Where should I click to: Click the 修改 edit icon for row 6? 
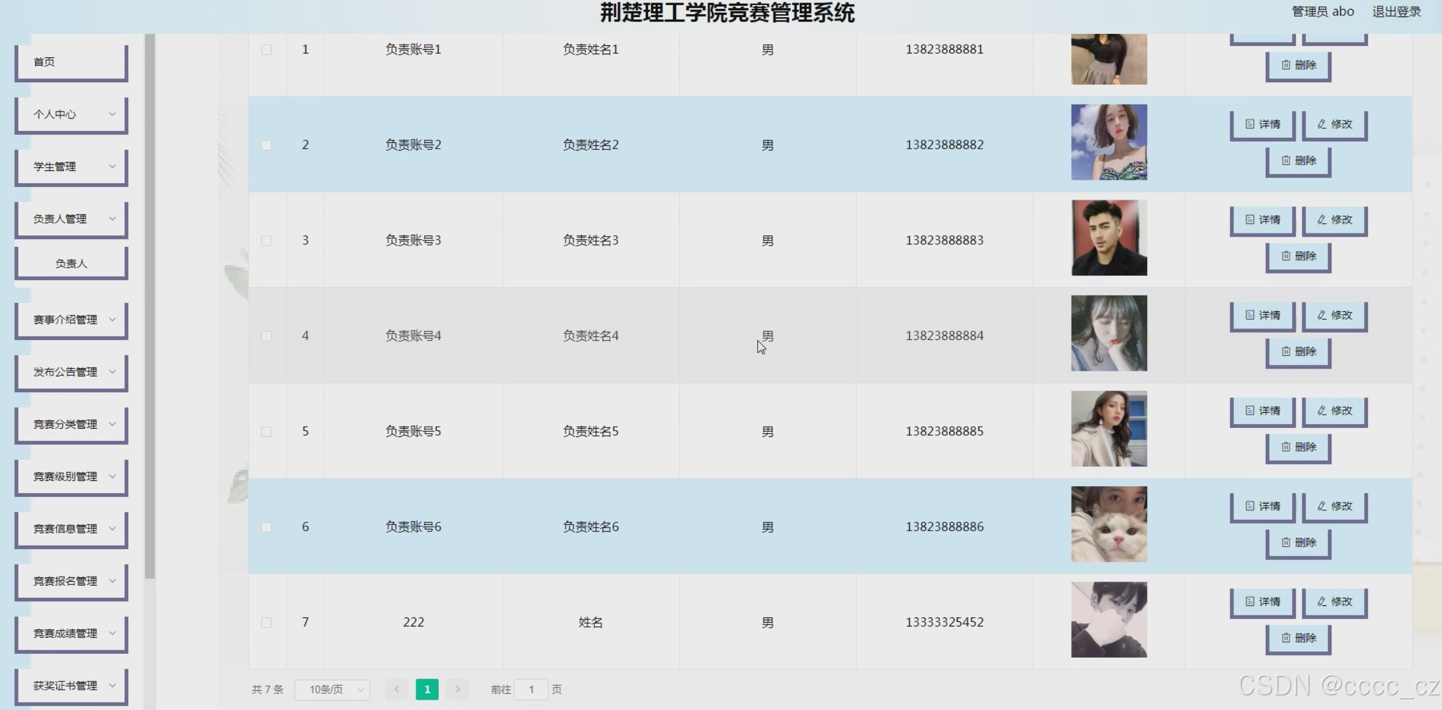(1334, 507)
